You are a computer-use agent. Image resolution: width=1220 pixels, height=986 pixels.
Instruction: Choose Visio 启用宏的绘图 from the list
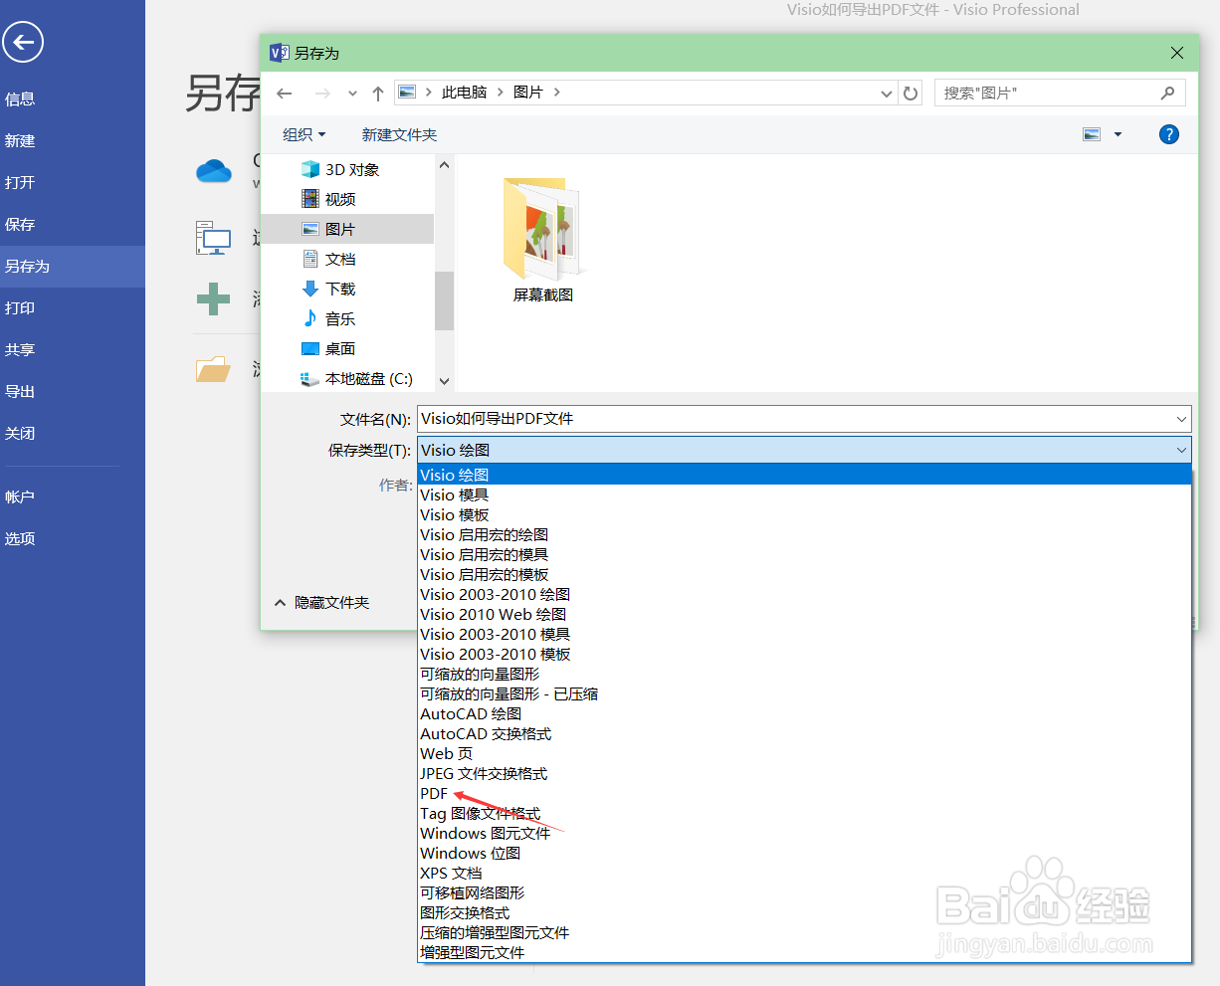pos(804,535)
